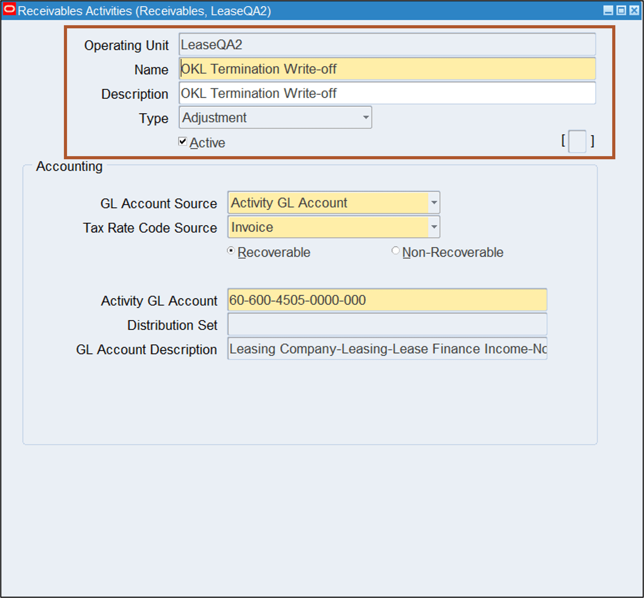Image resolution: width=644 pixels, height=598 pixels.
Task: Click the close icon on the Receivables Activities window
Action: tap(633, 10)
